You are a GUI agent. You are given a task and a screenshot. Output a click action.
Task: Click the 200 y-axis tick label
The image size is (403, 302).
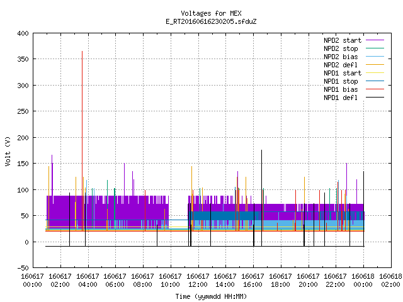tap(23, 138)
